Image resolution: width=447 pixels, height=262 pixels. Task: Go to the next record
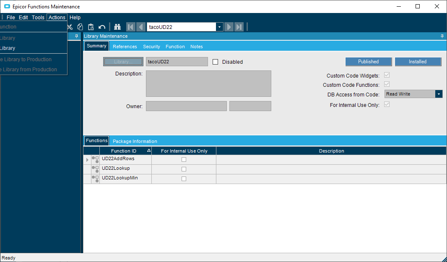pyautogui.click(x=229, y=27)
